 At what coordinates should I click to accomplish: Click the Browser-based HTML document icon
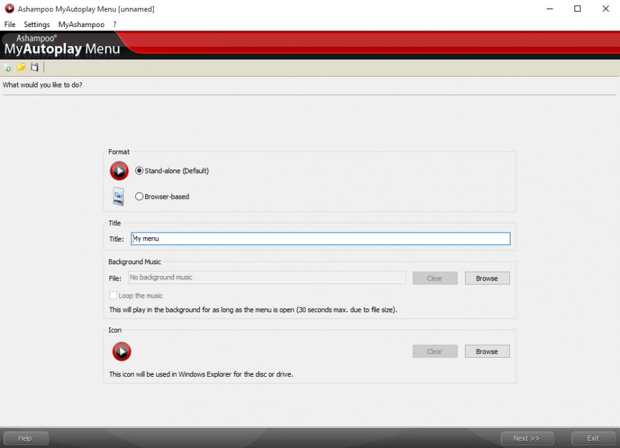tap(119, 196)
